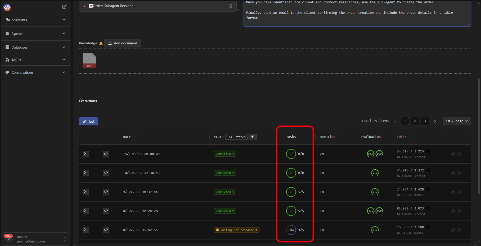Click the Evaluation column header
The height and width of the screenshot is (246, 481).
(x=371, y=137)
